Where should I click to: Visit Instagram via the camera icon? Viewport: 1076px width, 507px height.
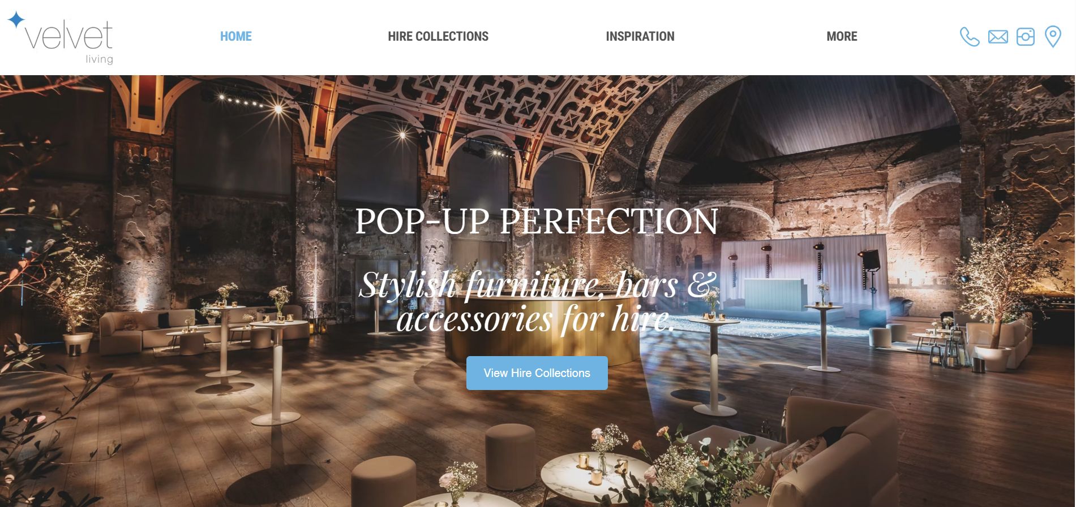tap(1026, 37)
